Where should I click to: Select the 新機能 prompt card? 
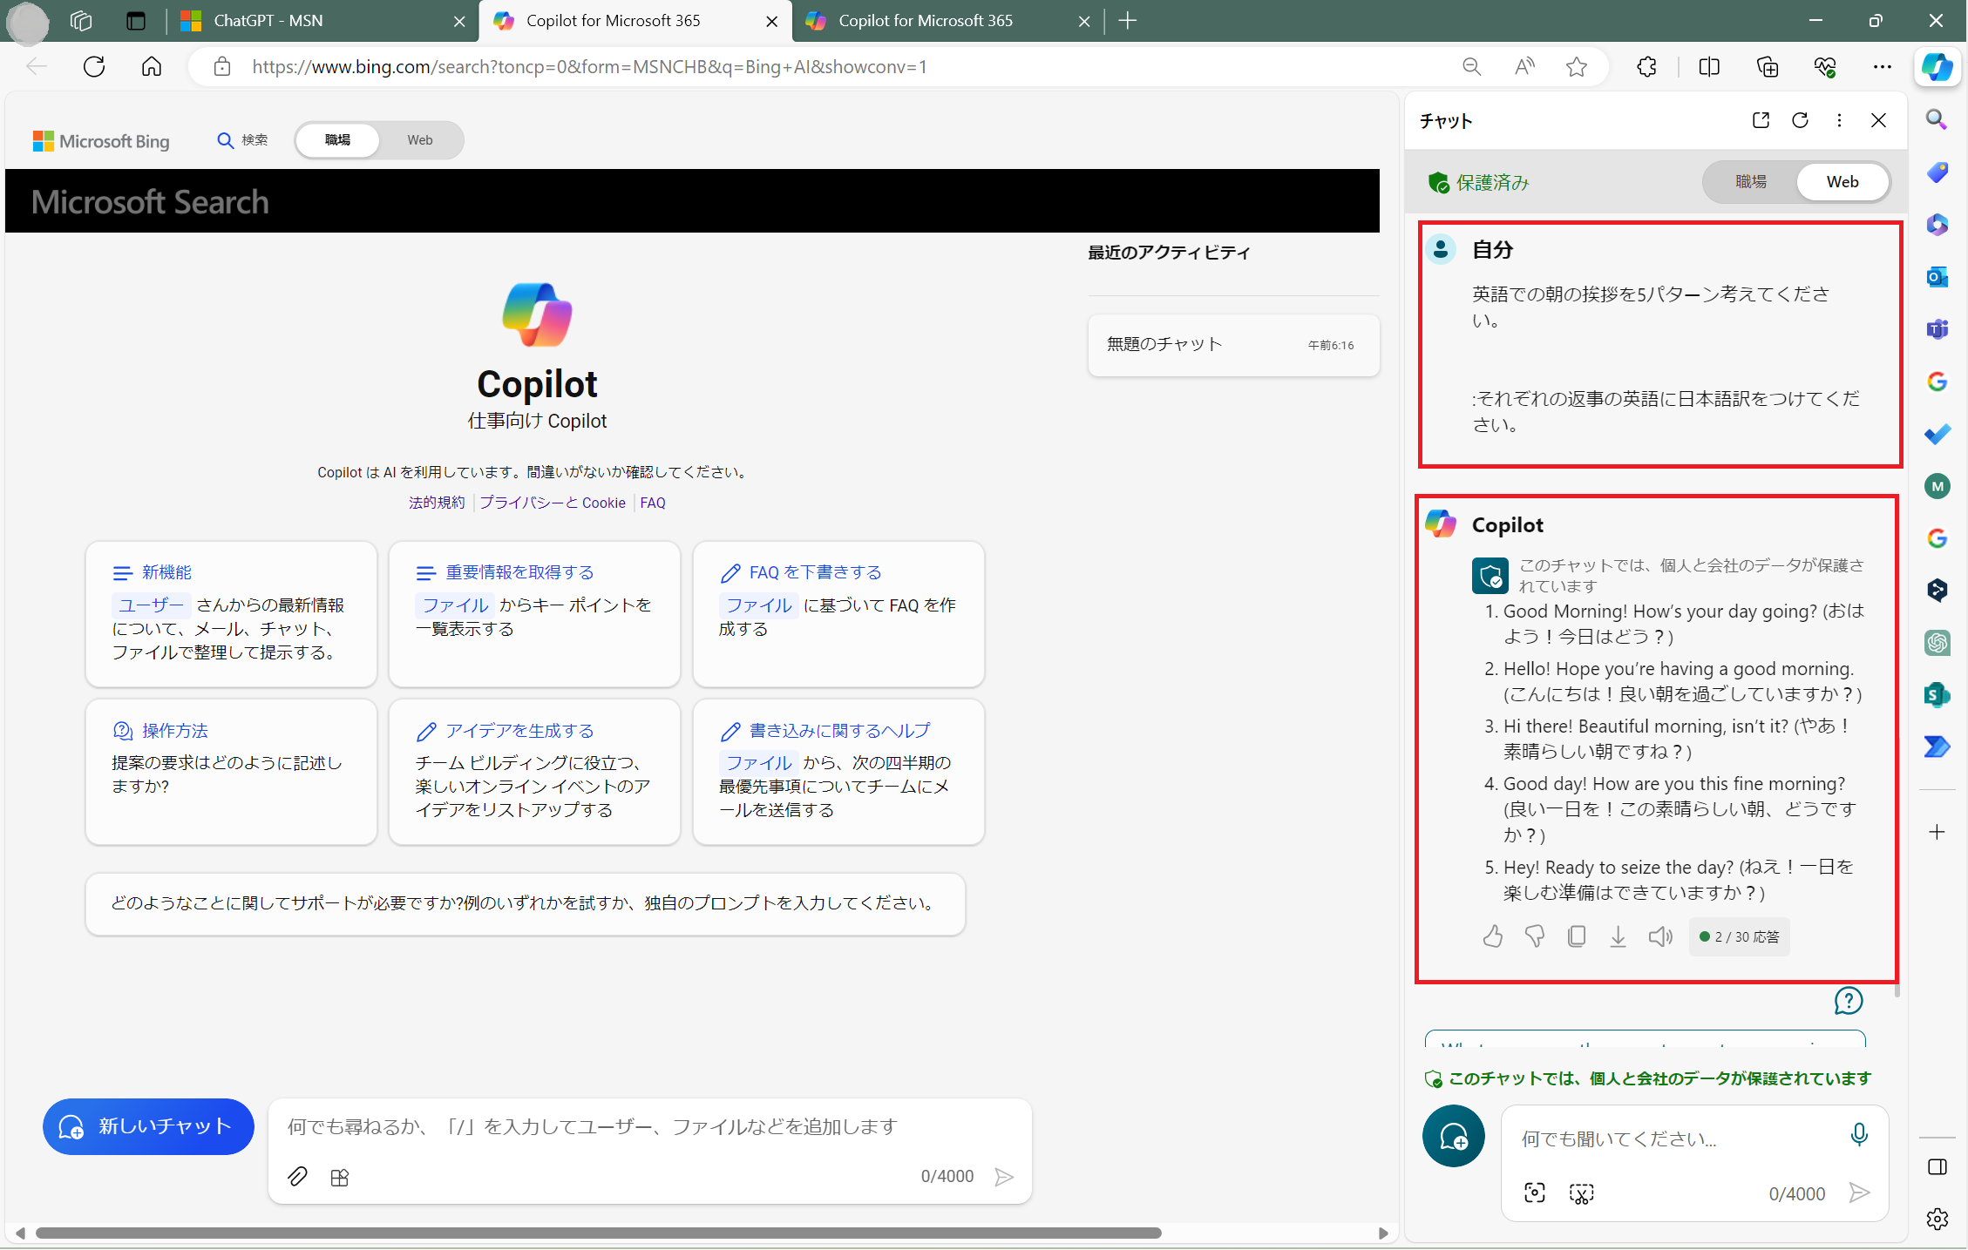(231, 613)
